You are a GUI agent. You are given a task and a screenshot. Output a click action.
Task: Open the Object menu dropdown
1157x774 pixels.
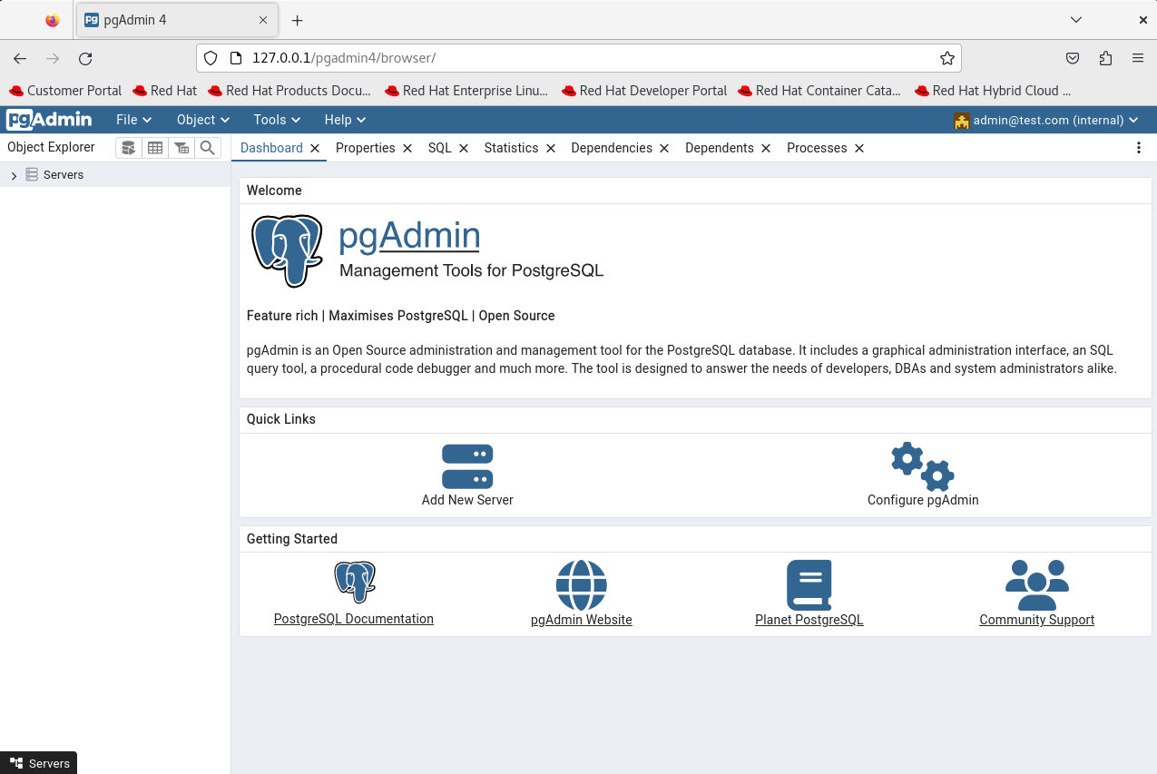tap(201, 119)
